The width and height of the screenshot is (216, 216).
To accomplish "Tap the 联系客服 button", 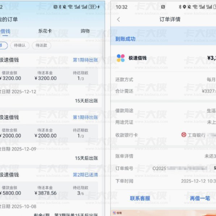I will [x=140, y=198].
